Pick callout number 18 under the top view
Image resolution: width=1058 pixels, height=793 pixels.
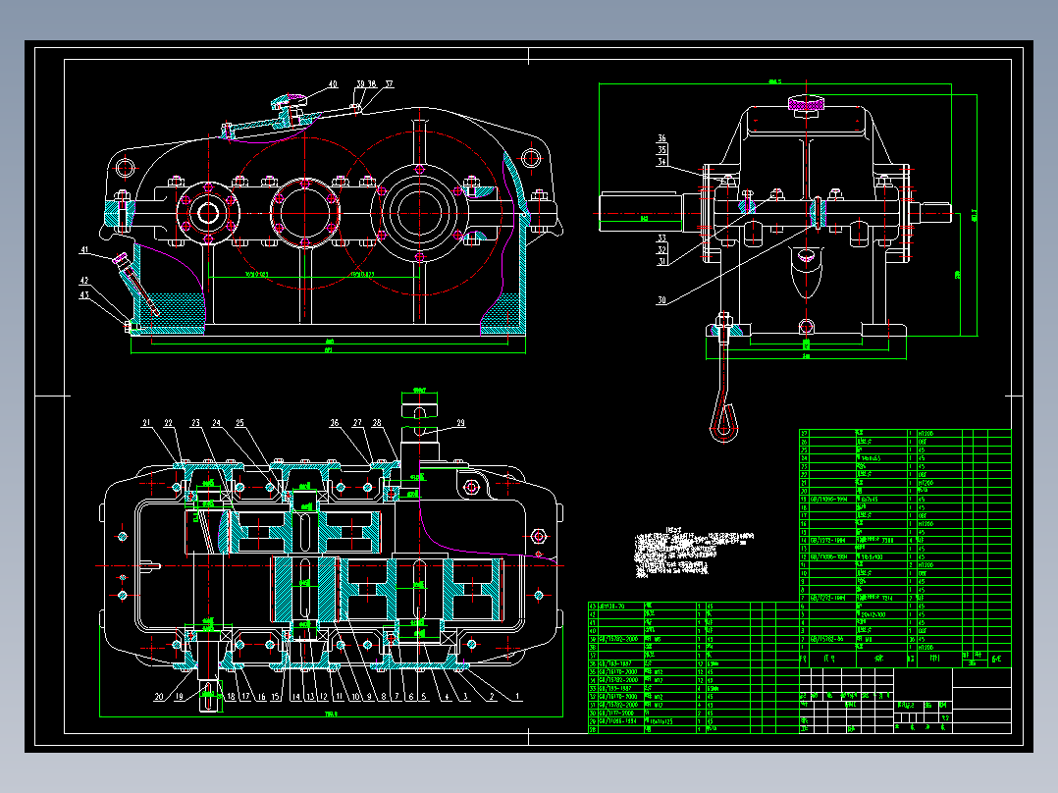click(231, 697)
